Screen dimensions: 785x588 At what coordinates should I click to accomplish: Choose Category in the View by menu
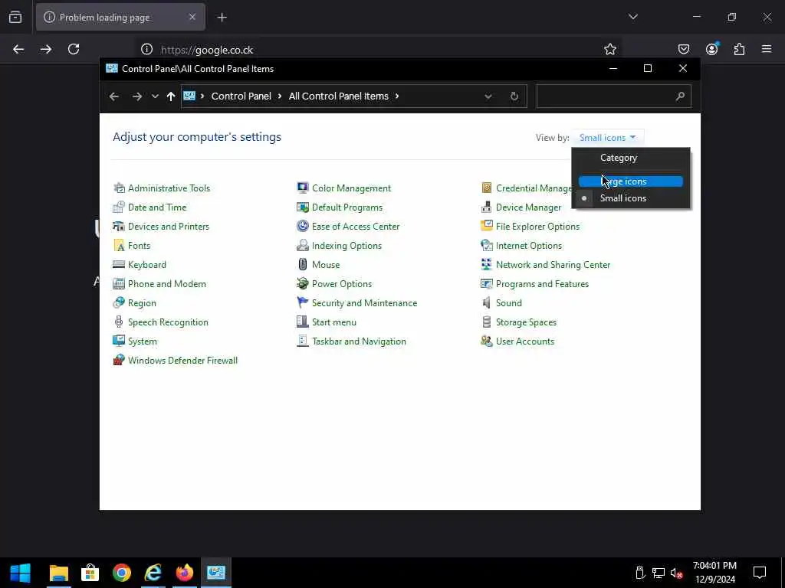[x=631, y=158]
